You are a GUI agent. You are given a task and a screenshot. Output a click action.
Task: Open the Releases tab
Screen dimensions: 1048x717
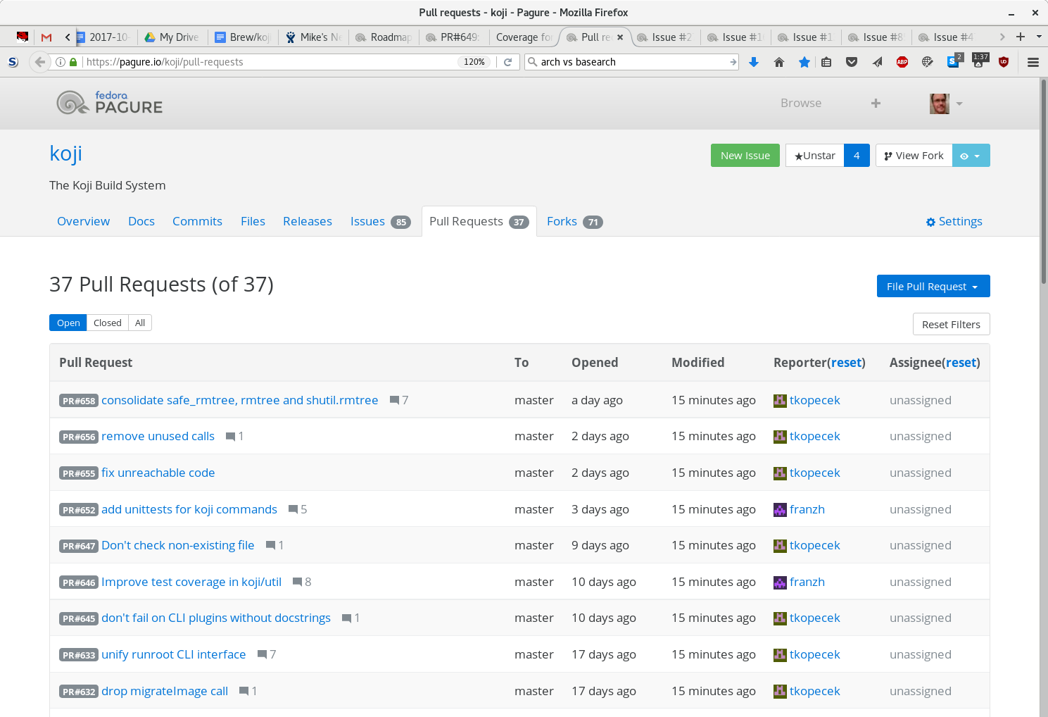(x=308, y=221)
